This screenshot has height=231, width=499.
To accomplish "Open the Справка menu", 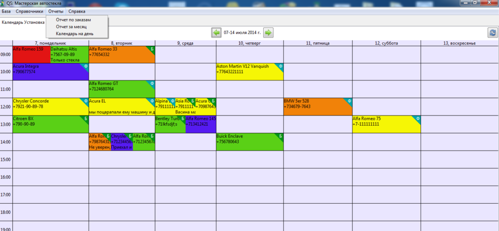I will coord(77,11).
